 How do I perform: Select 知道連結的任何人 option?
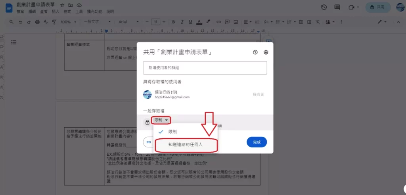186,145
